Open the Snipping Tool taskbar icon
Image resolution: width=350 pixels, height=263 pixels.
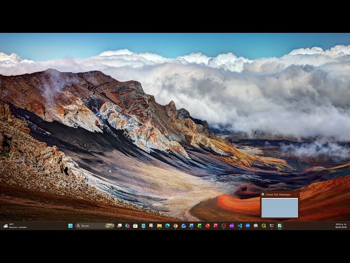(x=151, y=226)
